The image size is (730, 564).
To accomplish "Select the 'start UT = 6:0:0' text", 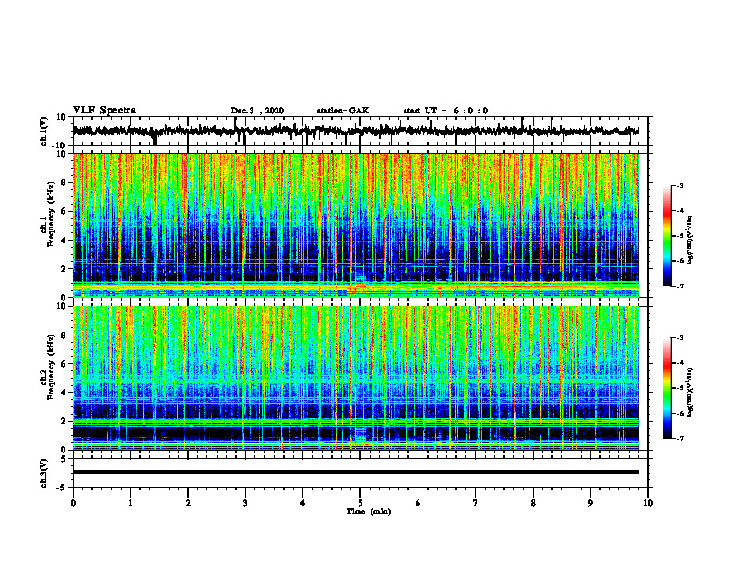I will (445, 111).
